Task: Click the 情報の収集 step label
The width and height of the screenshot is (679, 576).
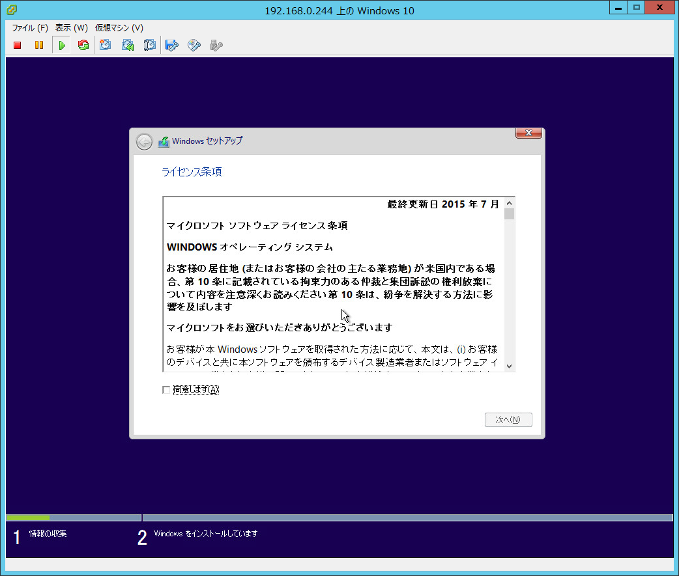Action: 48,534
